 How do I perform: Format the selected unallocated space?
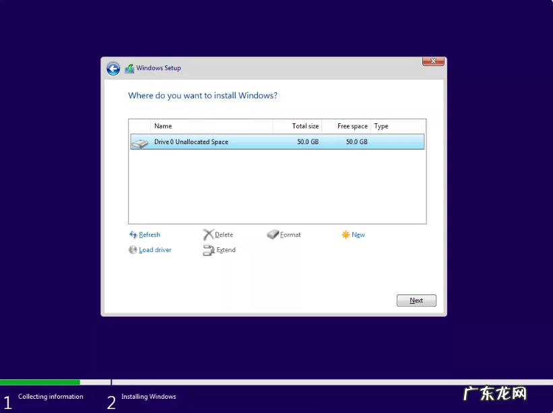(290, 234)
